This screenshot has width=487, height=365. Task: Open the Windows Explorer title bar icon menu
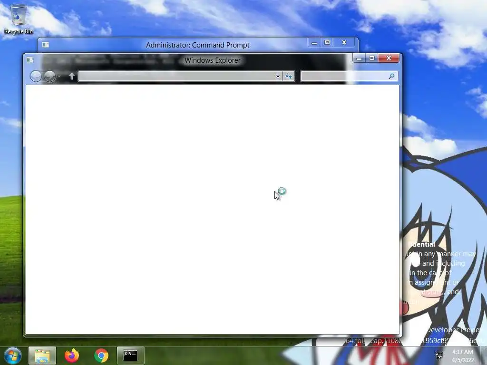(x=30, y=60)
